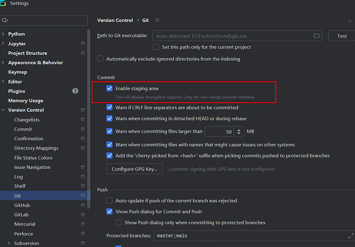Enable auto-update if push was rejected
Image resolution: width=355 pixels, height=247 pixels.
(x=110, y=201)
